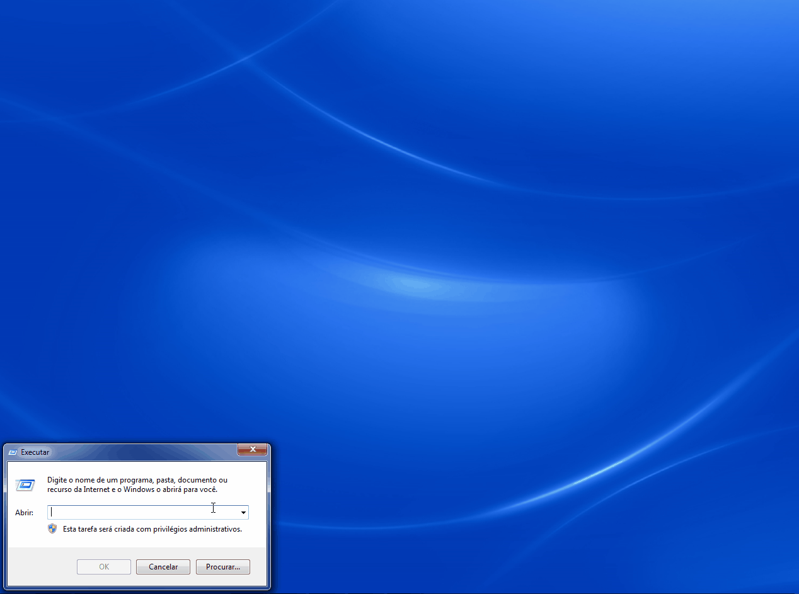Click the text 'Esta tarefa será criada com privilégios administrativos.'

152,529
